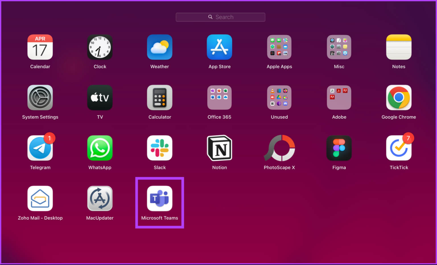Launch the App Store

tap(219, 47)
